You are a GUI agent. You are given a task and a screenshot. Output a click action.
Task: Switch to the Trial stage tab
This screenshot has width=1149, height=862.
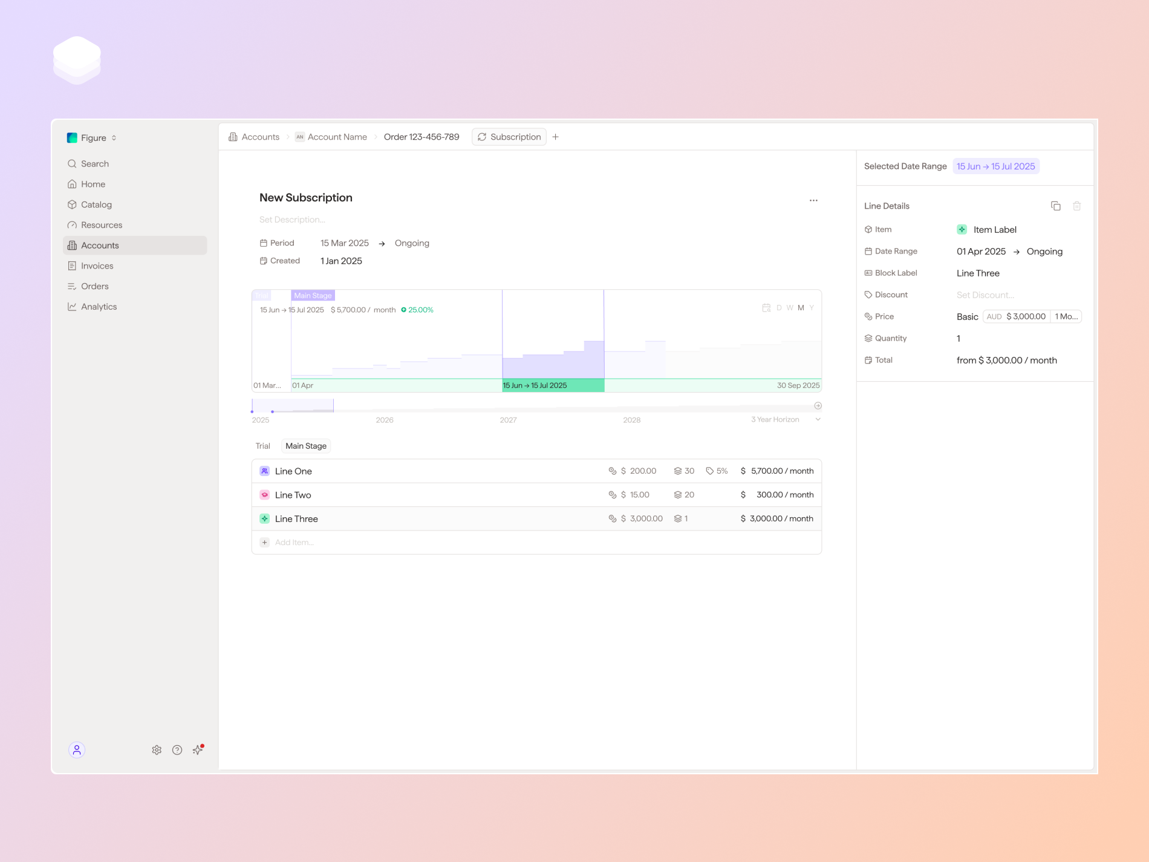262,446
